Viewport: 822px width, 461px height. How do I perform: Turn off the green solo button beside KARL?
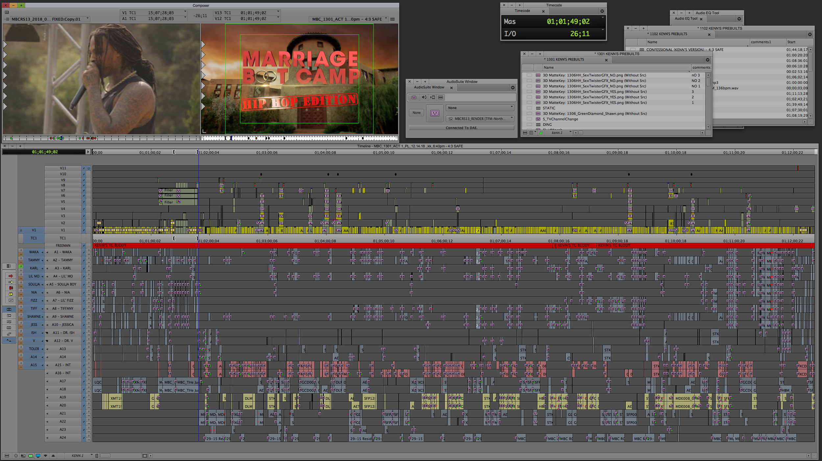[21, 266]
